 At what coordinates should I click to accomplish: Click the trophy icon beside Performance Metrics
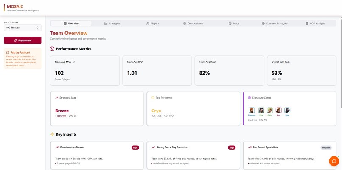(x=52, y=49)
